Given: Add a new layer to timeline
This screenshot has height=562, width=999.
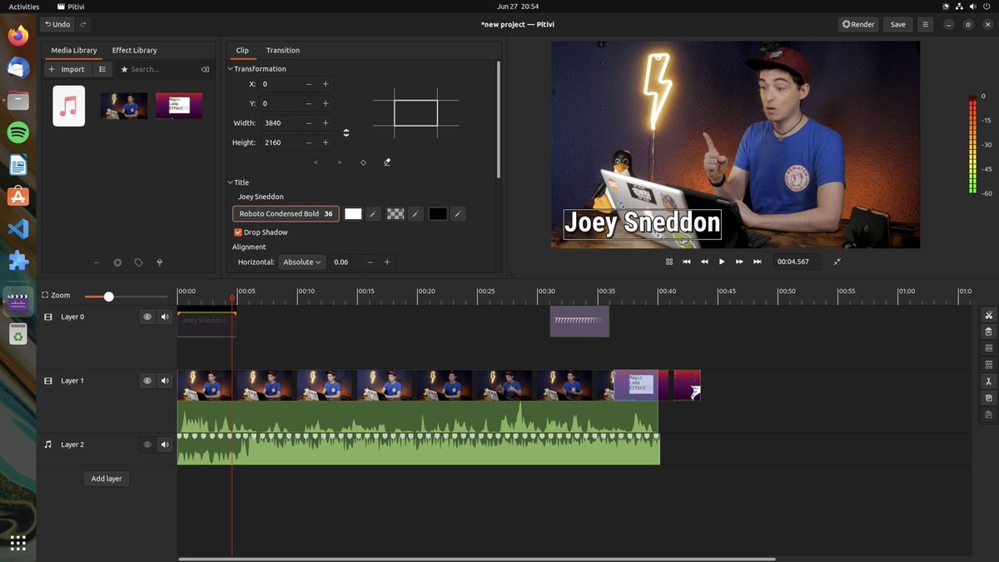Looking at the screenshot, I should click(x=107, y=479).
